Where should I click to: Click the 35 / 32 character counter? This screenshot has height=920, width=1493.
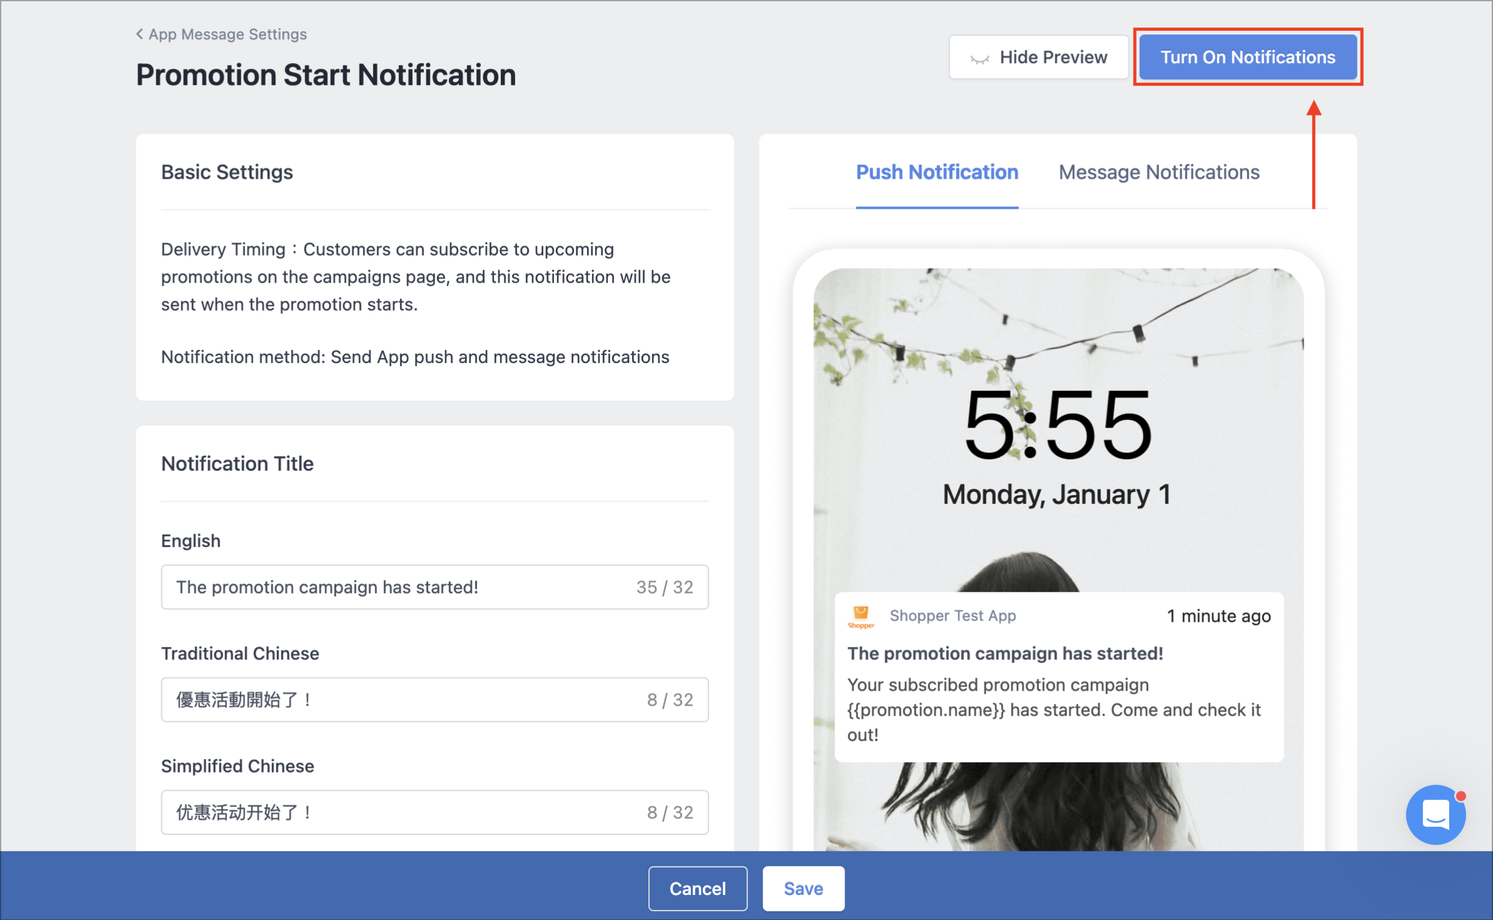(x=665, y=587)
